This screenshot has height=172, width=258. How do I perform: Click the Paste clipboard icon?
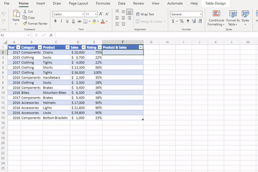(16, 13)
